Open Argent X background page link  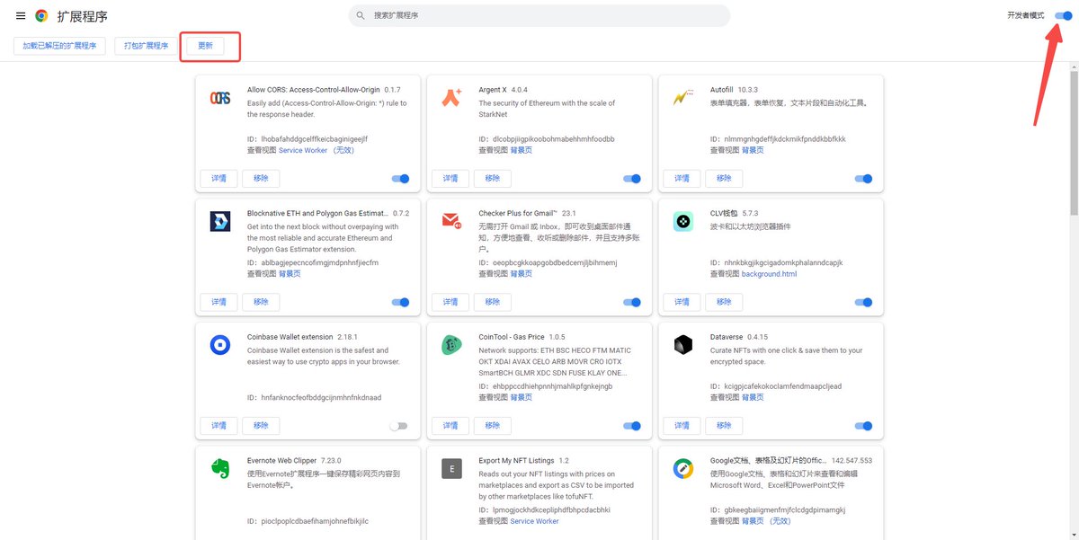[522, 151]
